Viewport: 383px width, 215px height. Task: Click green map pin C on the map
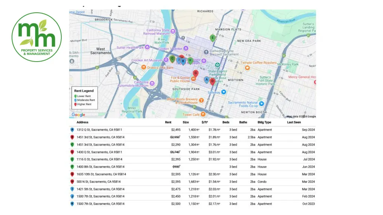point(172,59)
